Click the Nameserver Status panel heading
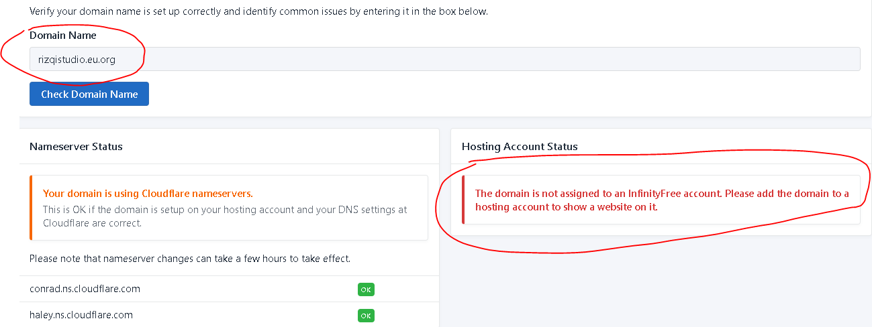The width and height of the screenshot is (872, 327). pos(76,146)
